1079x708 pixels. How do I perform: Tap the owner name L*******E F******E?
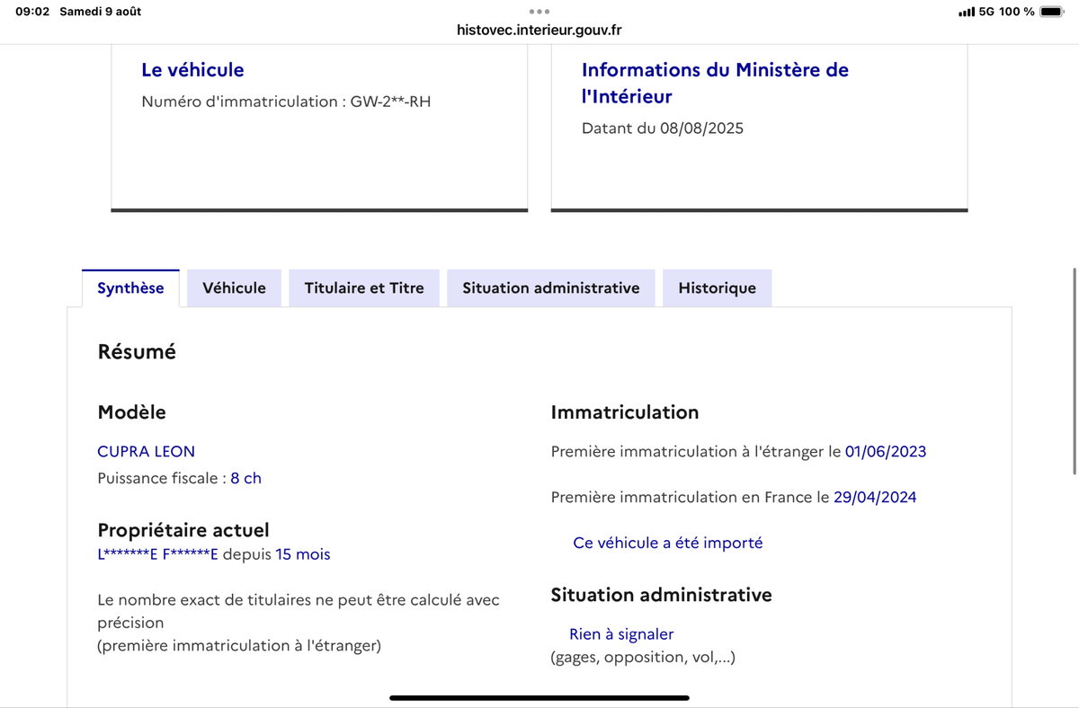(x=157, y=554)
